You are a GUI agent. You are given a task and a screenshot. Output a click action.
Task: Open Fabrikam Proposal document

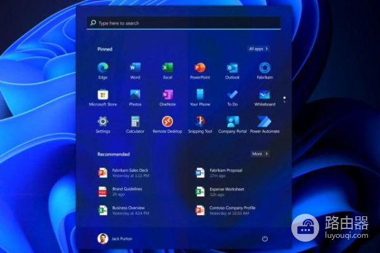click(219, 173)
